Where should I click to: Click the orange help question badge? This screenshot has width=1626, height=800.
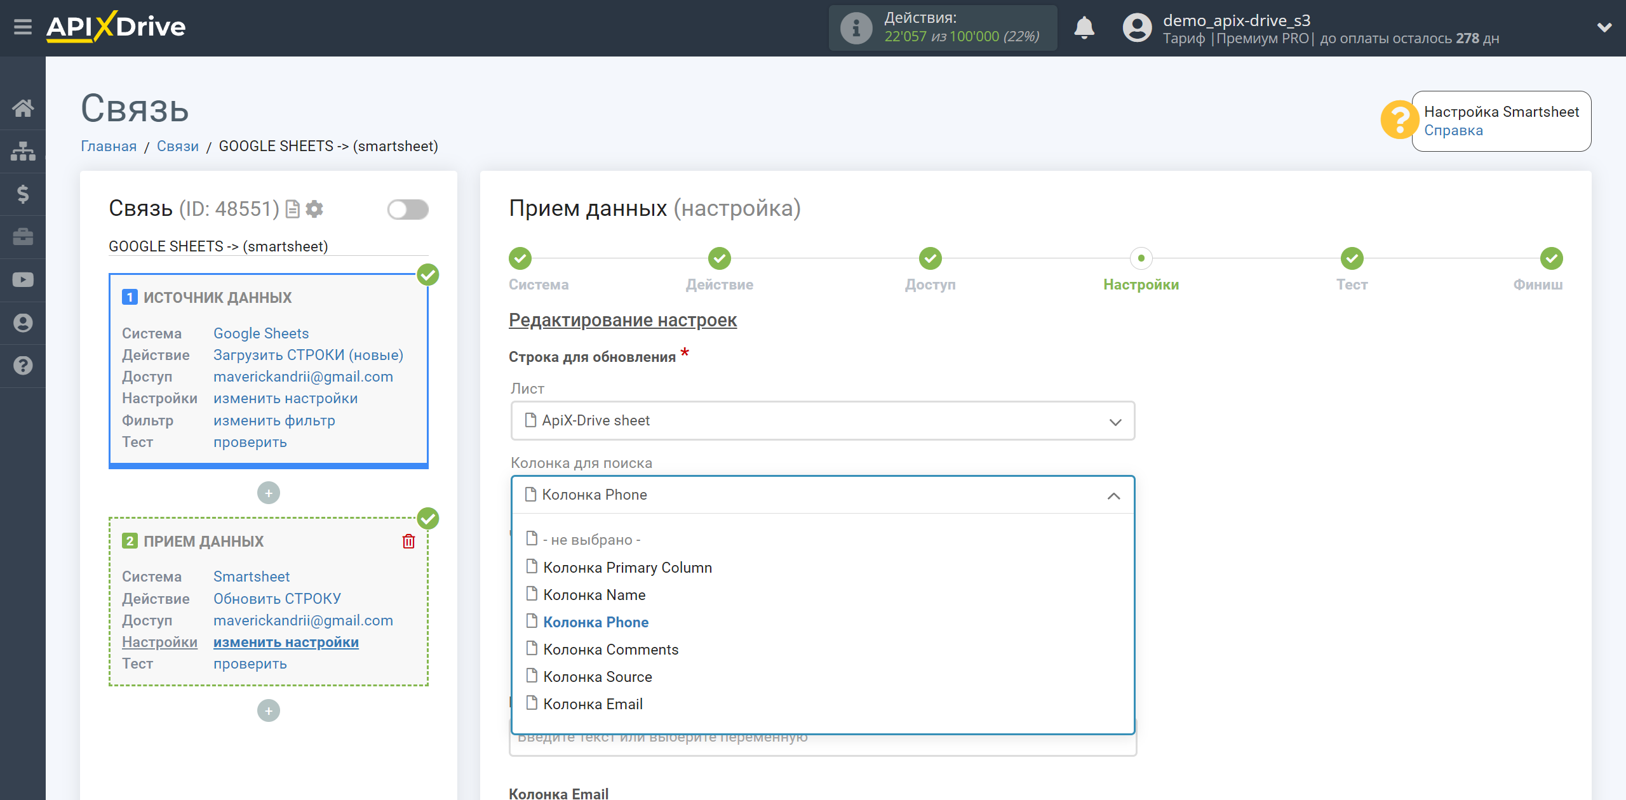tap(1399, 119)
